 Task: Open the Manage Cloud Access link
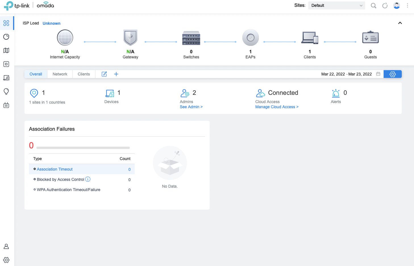click(277, 107)
